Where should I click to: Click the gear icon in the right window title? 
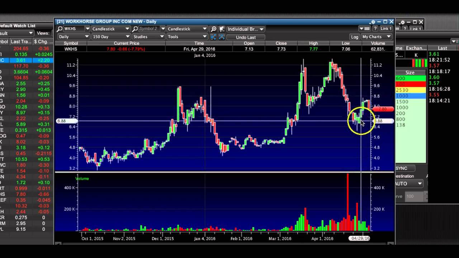[402, 22]
